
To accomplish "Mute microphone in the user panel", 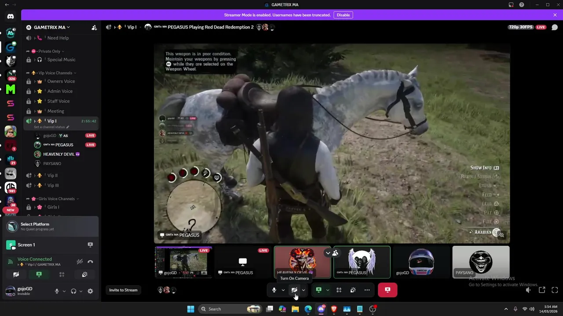I will [57, 291].
